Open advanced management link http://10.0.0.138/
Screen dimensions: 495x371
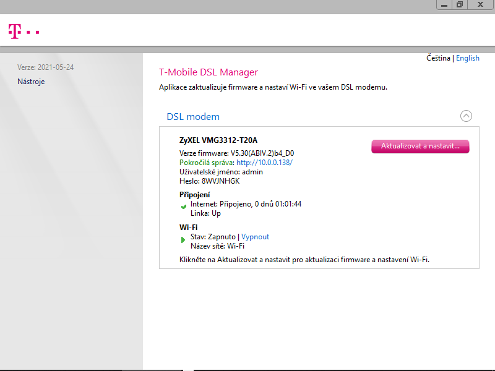(x=265, y=163)
